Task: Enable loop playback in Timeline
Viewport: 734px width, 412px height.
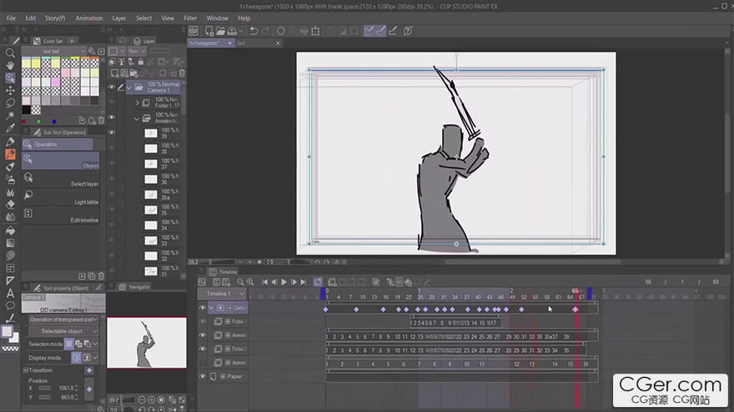Action: 318,282
